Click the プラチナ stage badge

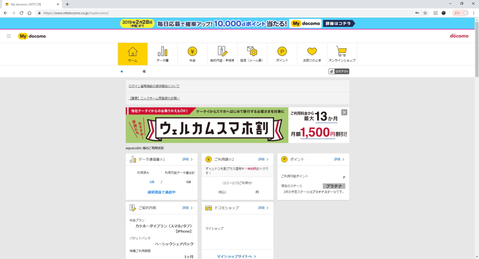334,186
